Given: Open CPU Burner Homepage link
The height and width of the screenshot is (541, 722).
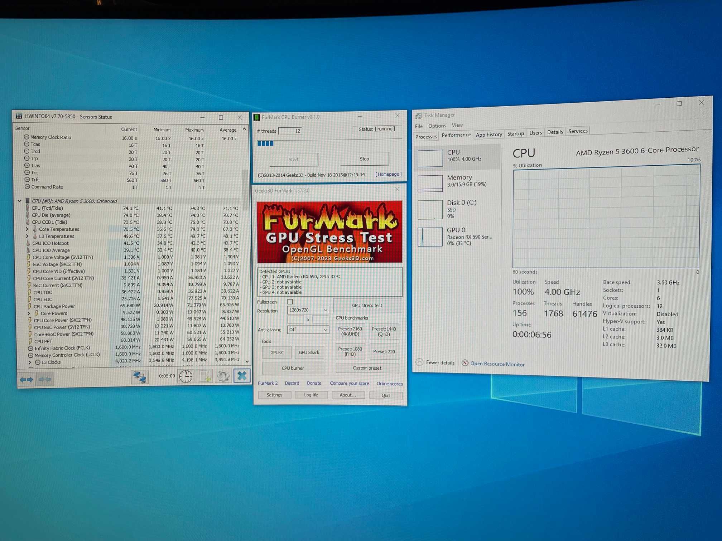Looking at the screenshot, I should coord(388,174).
